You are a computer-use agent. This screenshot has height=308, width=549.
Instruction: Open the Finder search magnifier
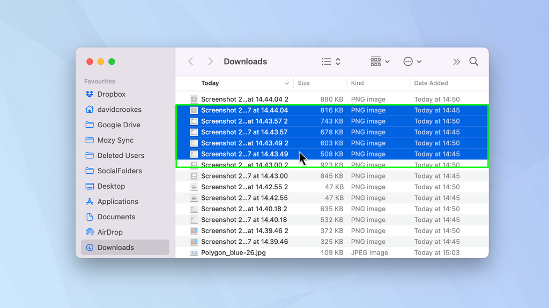474,61
